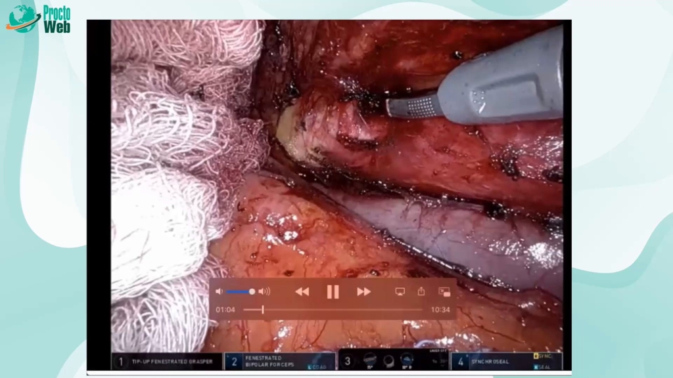Rewind the video with the double-arrow button
This screenshot has width=673, height=378.
(302, 291)
